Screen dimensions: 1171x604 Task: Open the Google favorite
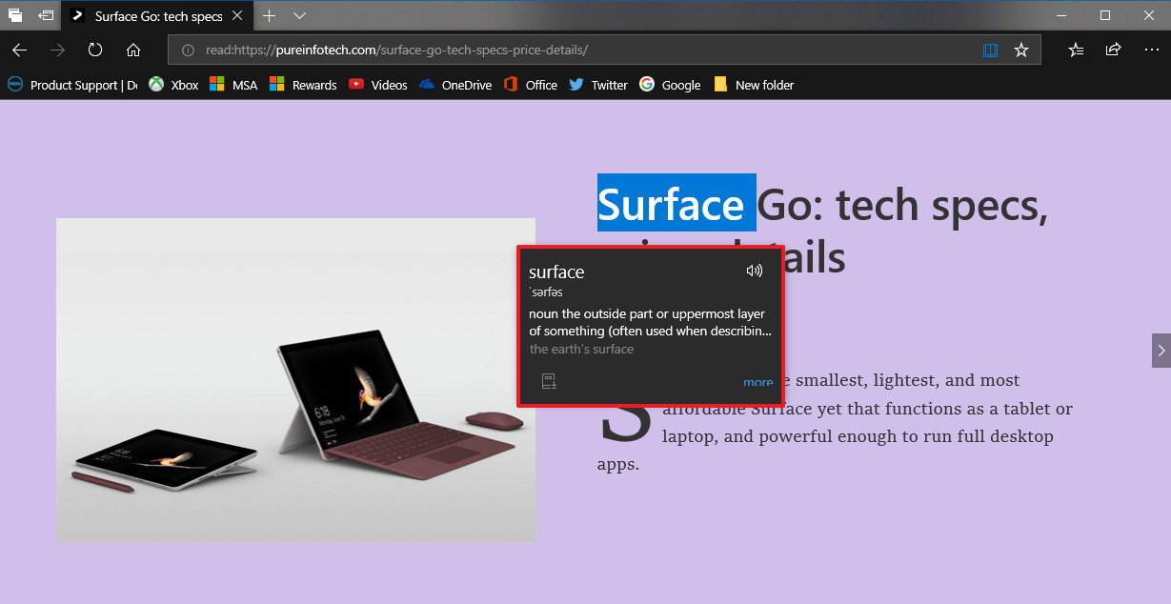click(x=670, y=85)
